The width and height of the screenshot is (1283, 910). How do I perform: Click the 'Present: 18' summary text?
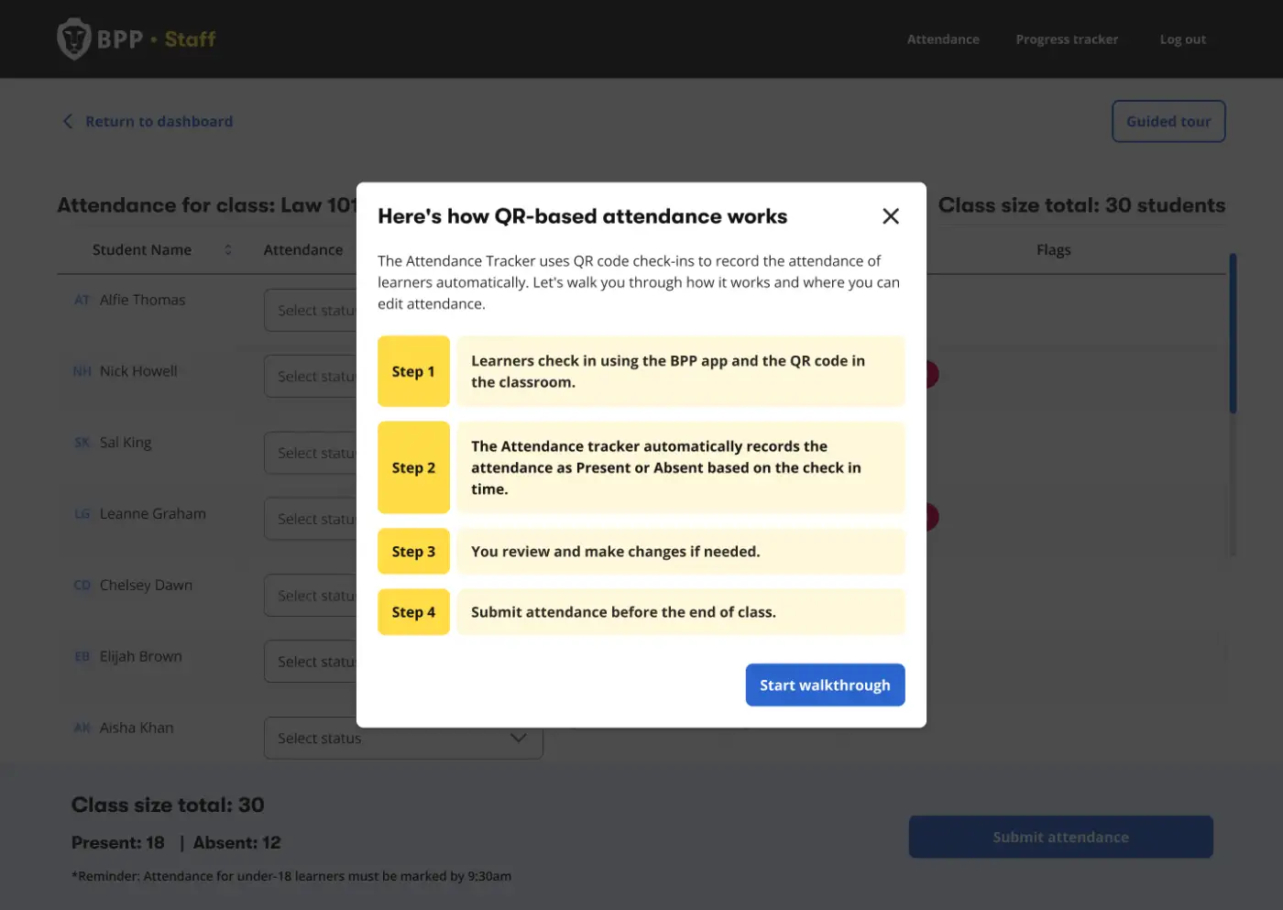point(118,842)
